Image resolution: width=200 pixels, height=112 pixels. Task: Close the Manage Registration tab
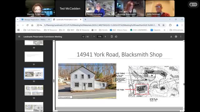click(49, 20)
